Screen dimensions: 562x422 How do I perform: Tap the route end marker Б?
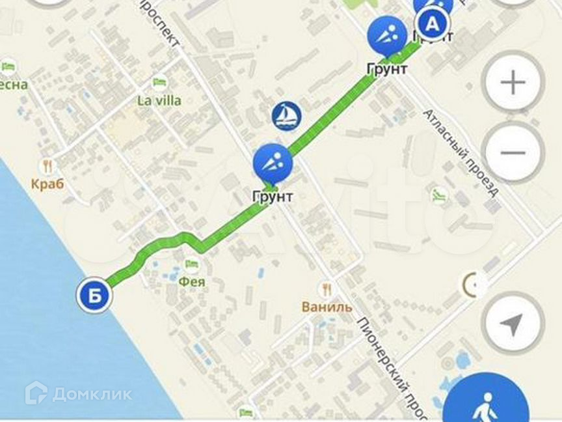click(94, 296)
